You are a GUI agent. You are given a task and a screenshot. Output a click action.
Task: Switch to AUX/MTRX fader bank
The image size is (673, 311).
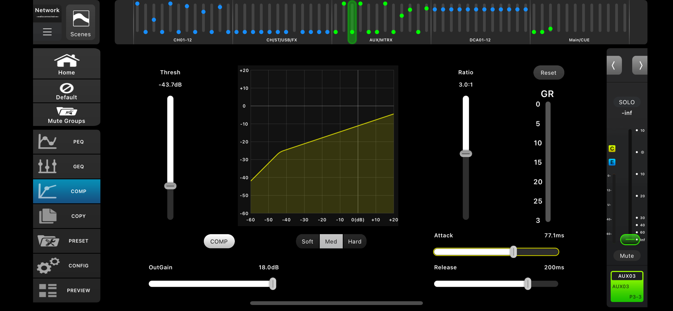(381, 22)
